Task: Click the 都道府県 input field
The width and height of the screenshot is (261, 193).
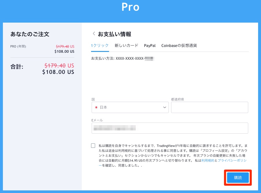Action: 210,107
